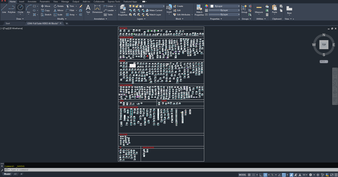338x177 pixels.
Task: Click the Match Properties icon
Action: pos(199,10)
